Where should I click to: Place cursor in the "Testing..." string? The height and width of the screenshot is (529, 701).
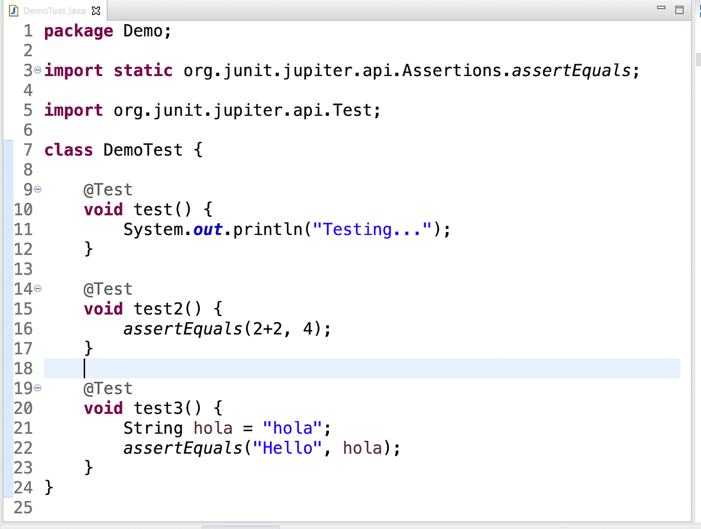coord(371,229)
